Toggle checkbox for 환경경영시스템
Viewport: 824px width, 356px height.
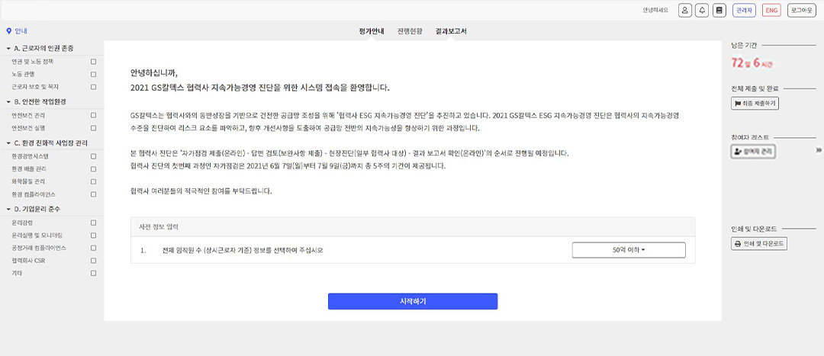click(94, 156)
